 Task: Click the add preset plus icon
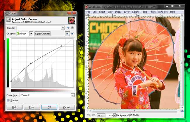click(68, 28)
